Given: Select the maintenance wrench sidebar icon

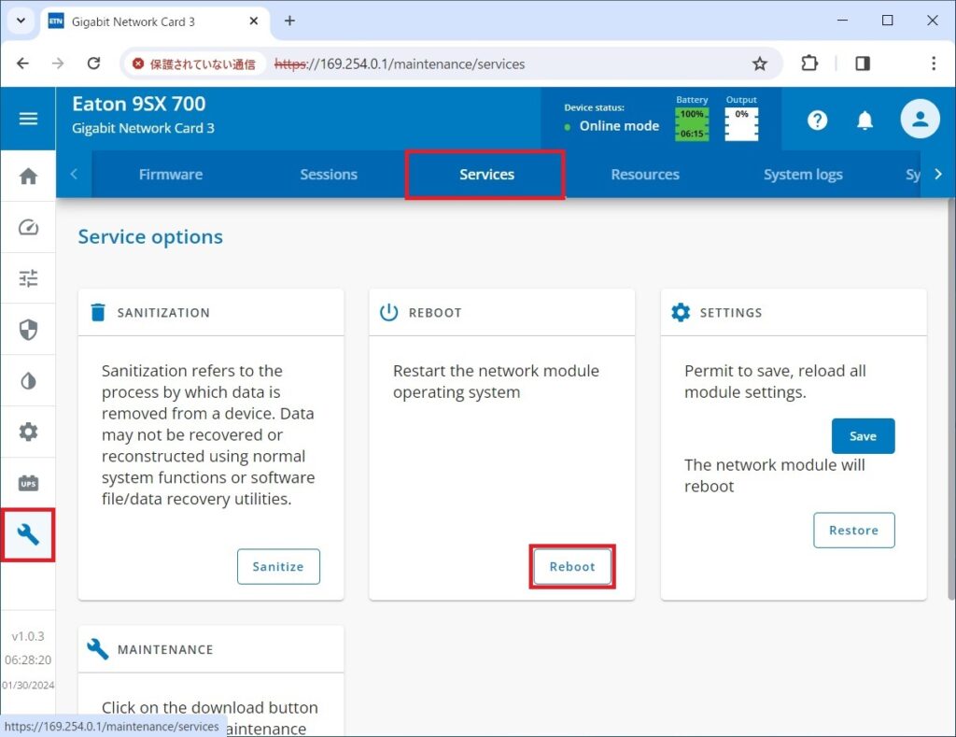Looking at the screenshot, I should pyautogui.click(x=28, y=534).
